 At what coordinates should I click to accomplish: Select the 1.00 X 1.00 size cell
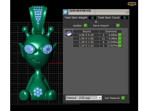[86, 39]
